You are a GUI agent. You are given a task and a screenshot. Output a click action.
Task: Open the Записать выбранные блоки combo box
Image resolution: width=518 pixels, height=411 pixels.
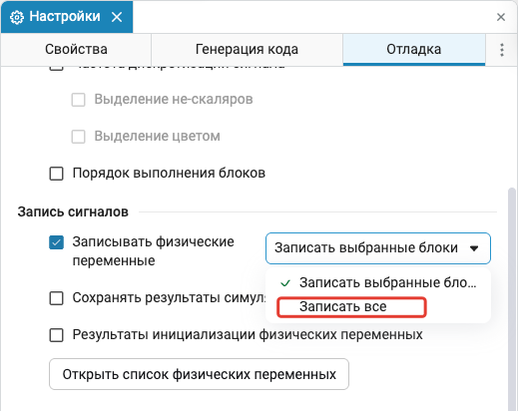click(378, 248)
